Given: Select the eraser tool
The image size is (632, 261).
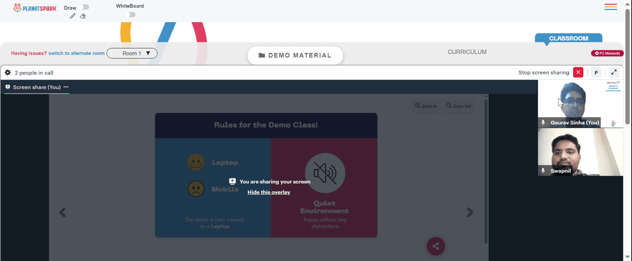Looking at the screenshot, I should pyautogui.click(x=83, y=16).
